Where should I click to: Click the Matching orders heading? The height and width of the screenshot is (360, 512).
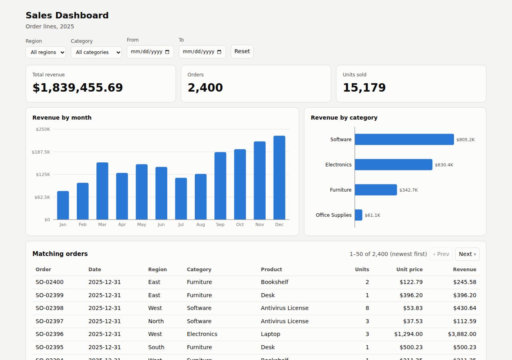[60, 254]
